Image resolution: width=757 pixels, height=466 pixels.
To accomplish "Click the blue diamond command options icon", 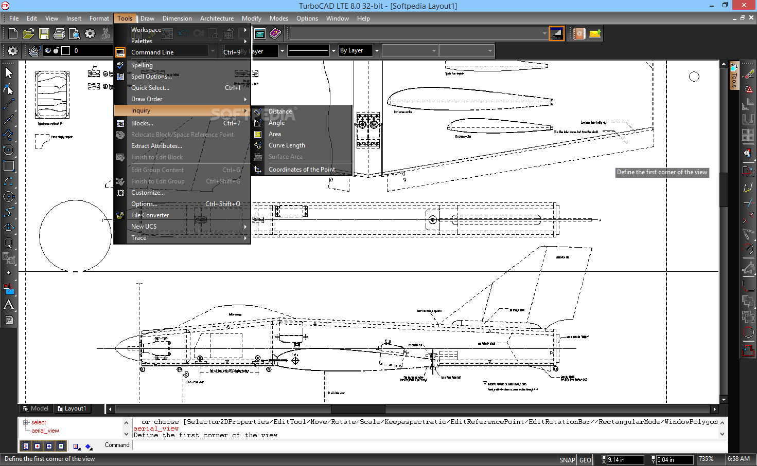I will [89, 446].
